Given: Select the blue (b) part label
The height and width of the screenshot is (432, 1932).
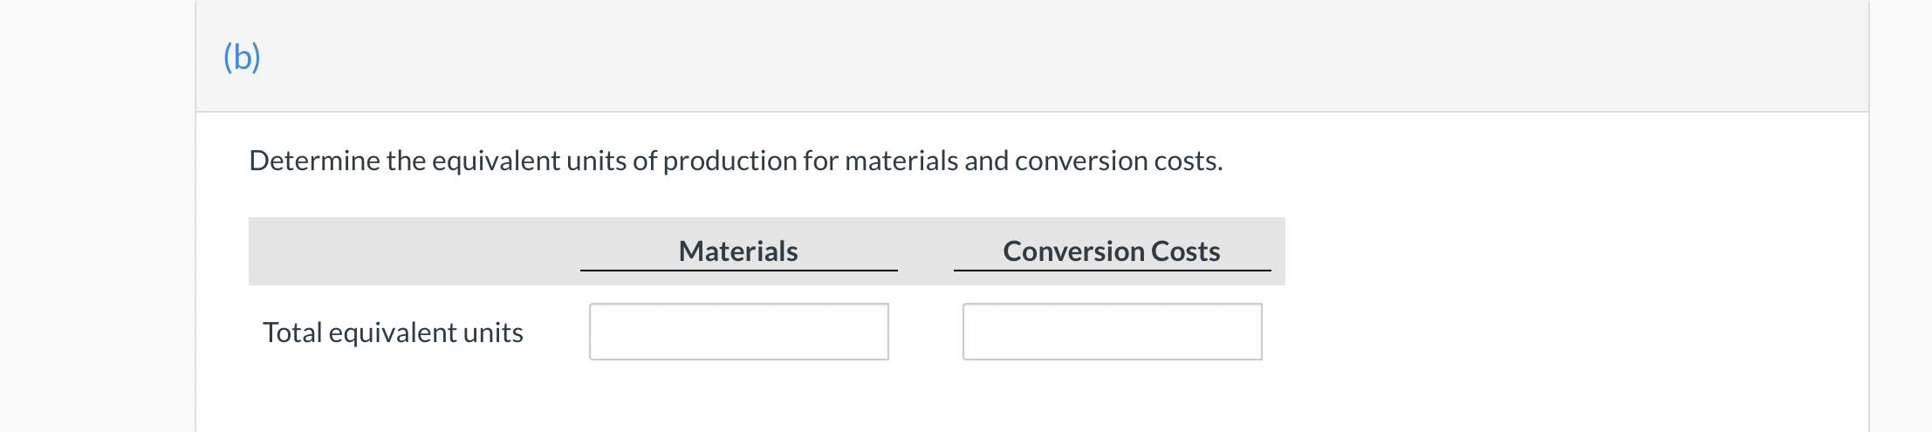Looking at the screenshot, I should click(242, 57).
